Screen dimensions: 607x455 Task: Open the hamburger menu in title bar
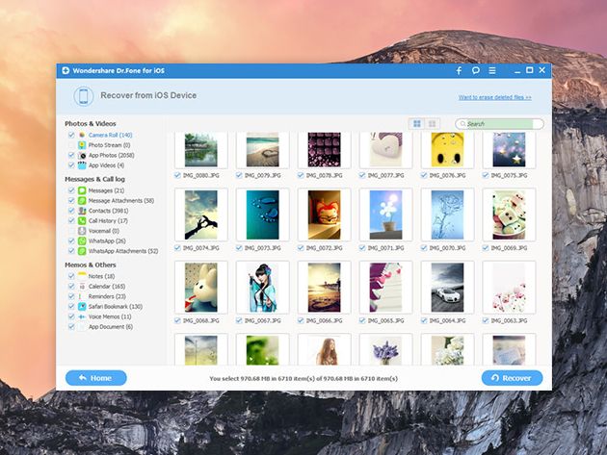tap(492, 71)
